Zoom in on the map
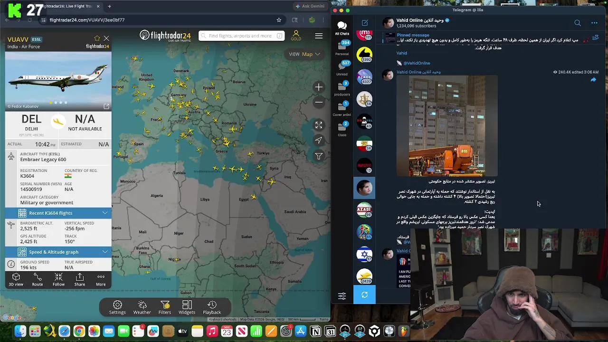Image resolution: width=608 pixels, height=342 pixels. (319, 87)
